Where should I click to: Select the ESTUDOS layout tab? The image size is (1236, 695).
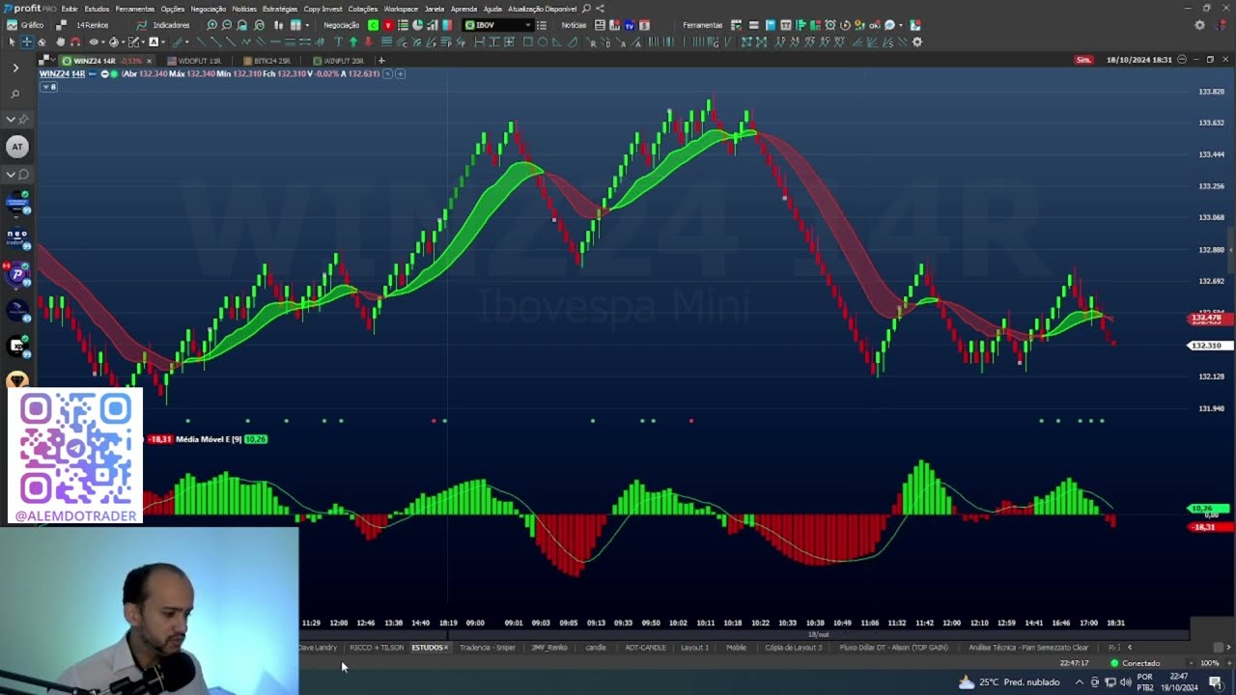point(430,648)
